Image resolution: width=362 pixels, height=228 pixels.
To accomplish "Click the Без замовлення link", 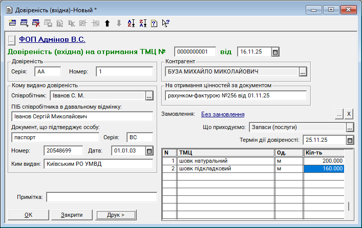I will tap(223, 114).
